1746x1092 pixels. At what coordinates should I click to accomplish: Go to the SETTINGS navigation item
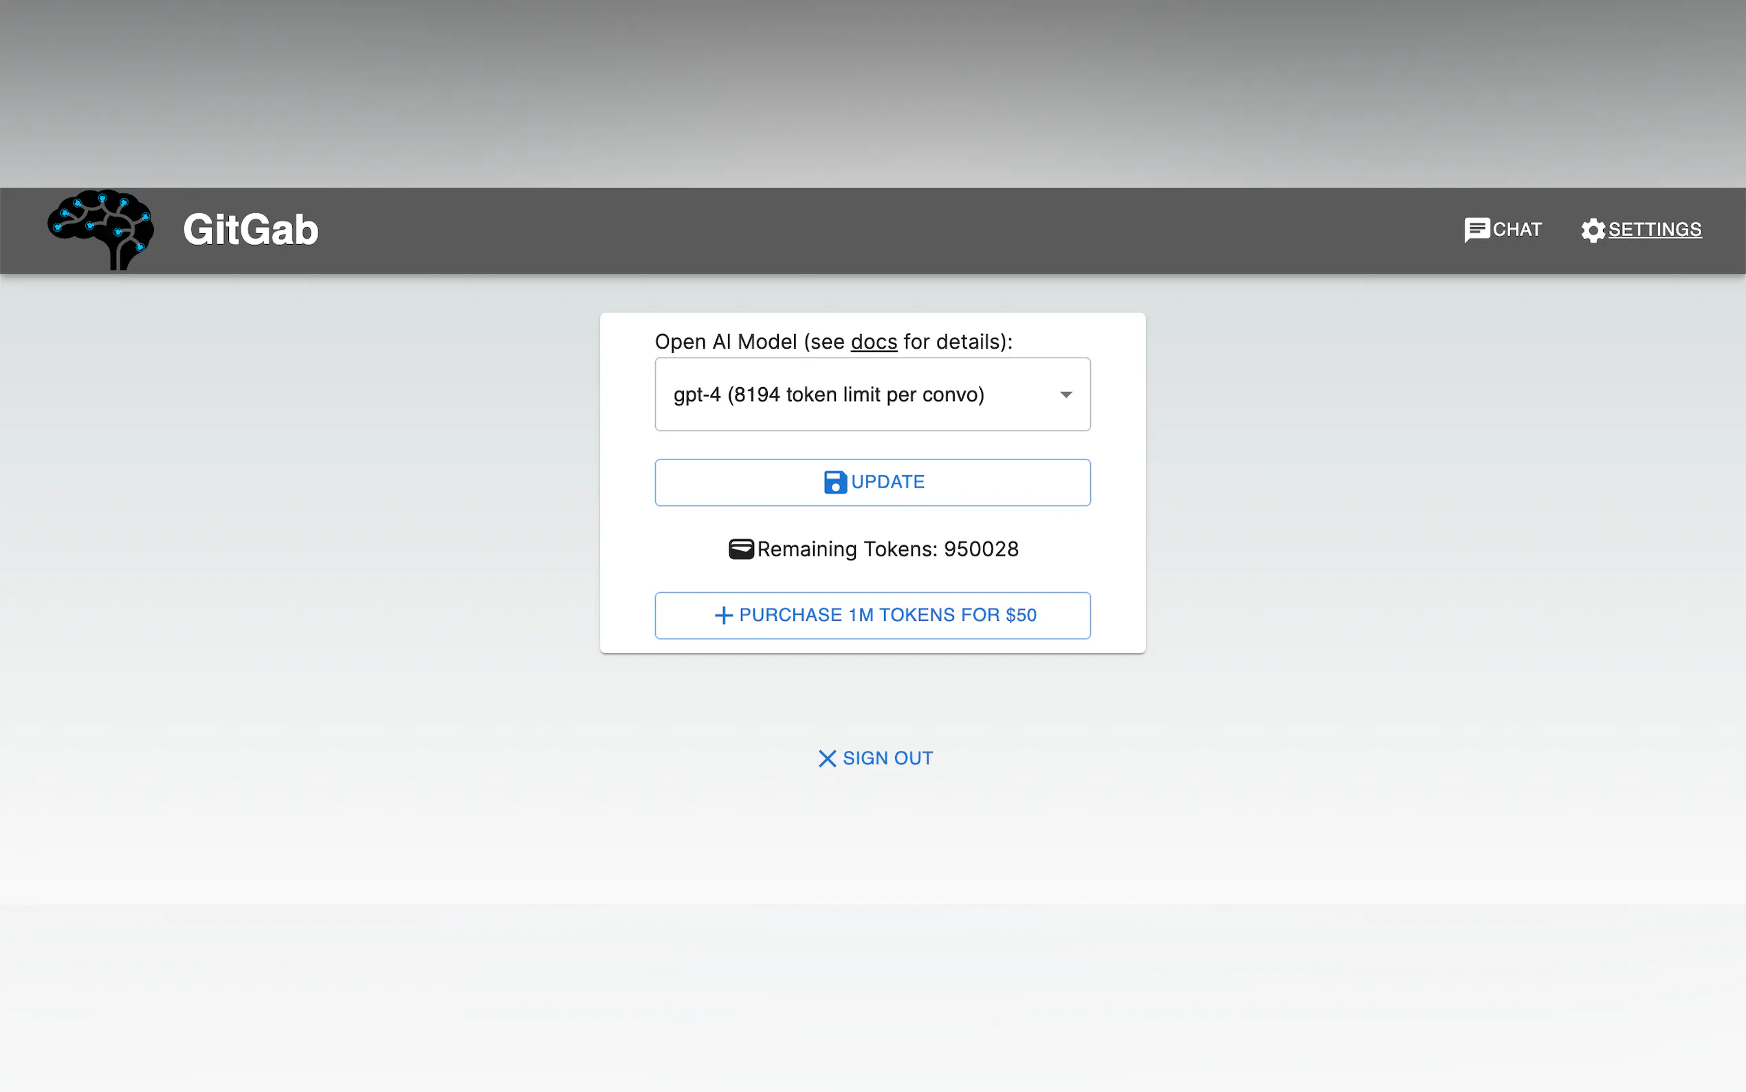[1655, 230]
